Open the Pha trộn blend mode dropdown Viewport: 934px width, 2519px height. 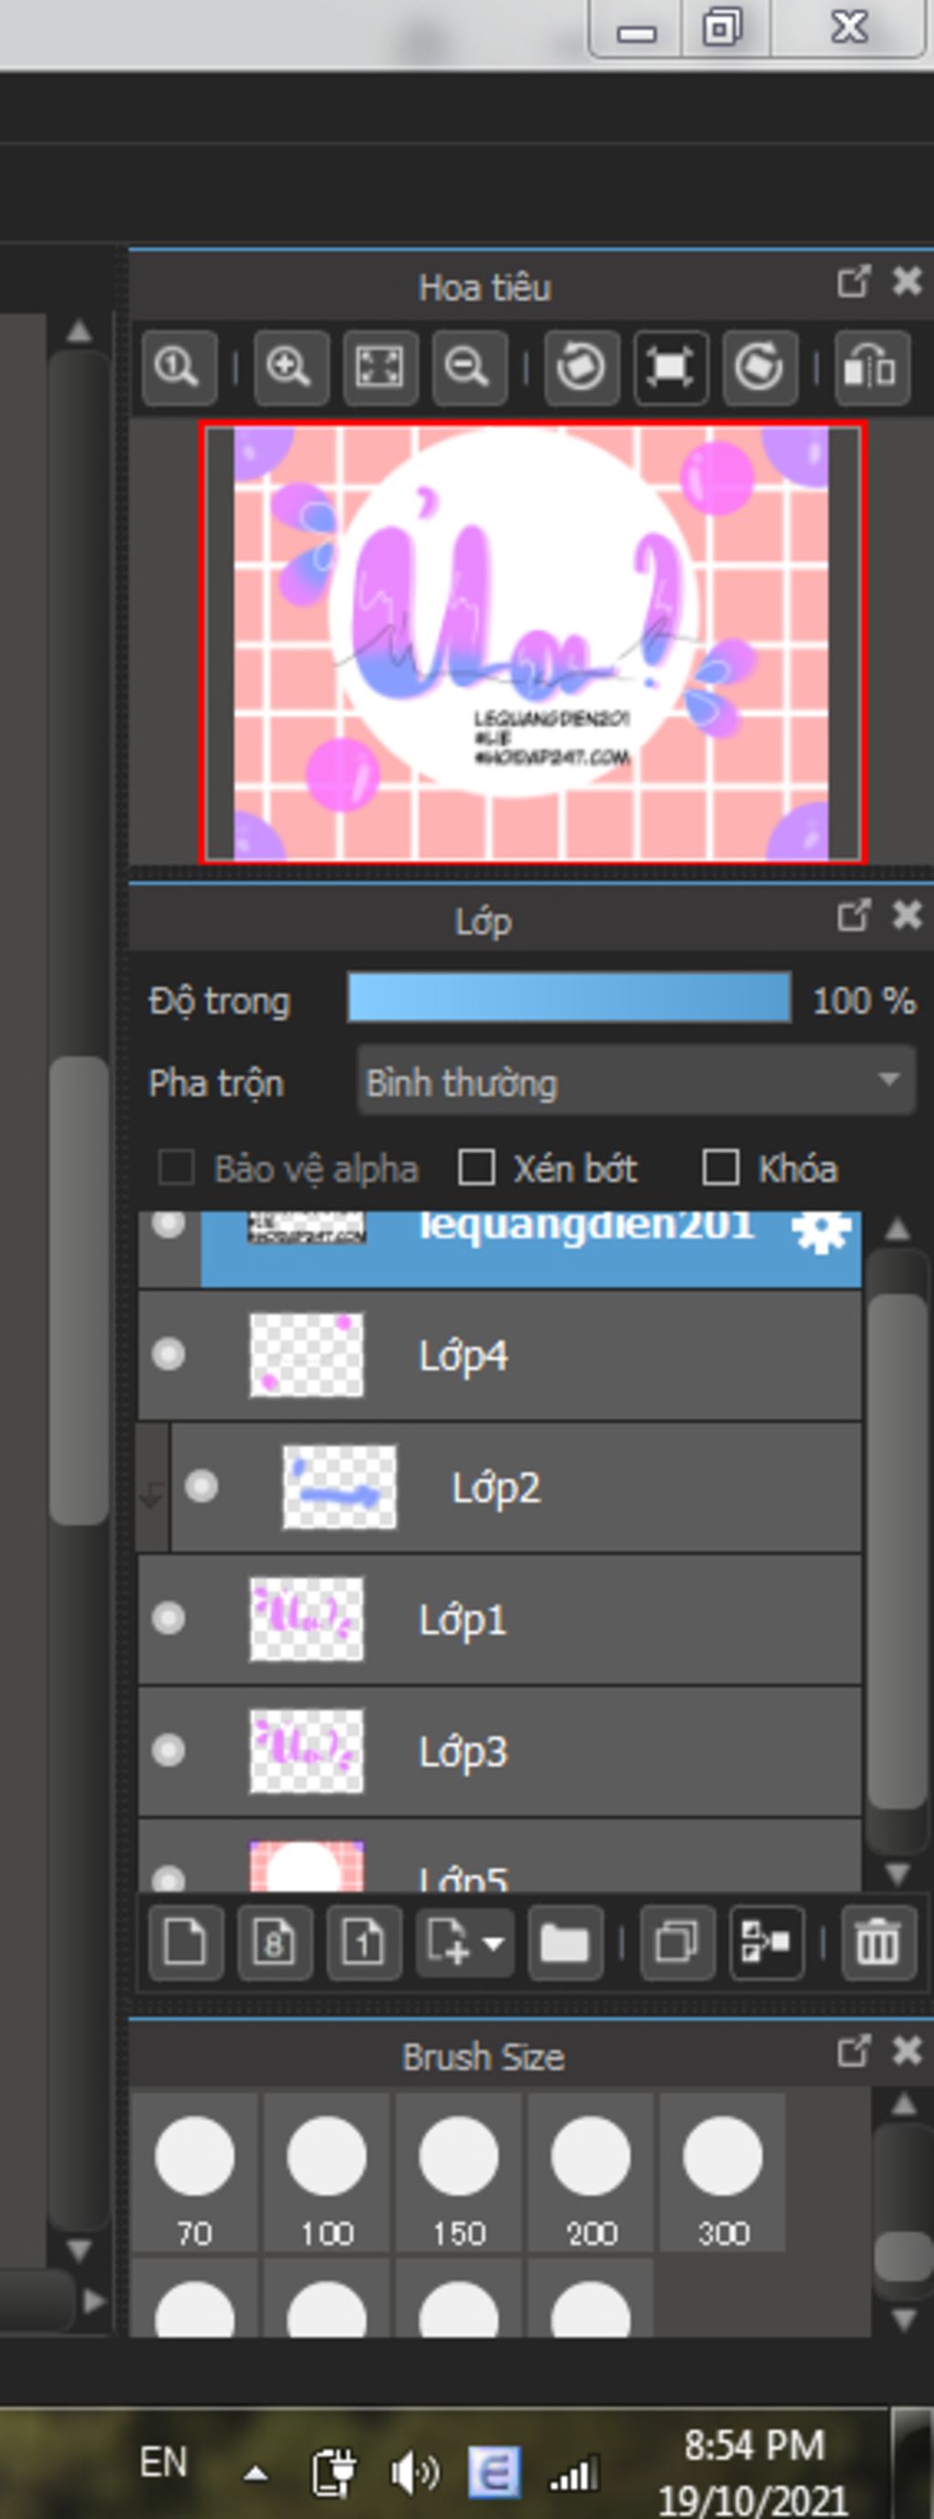tap(636, 1081)
